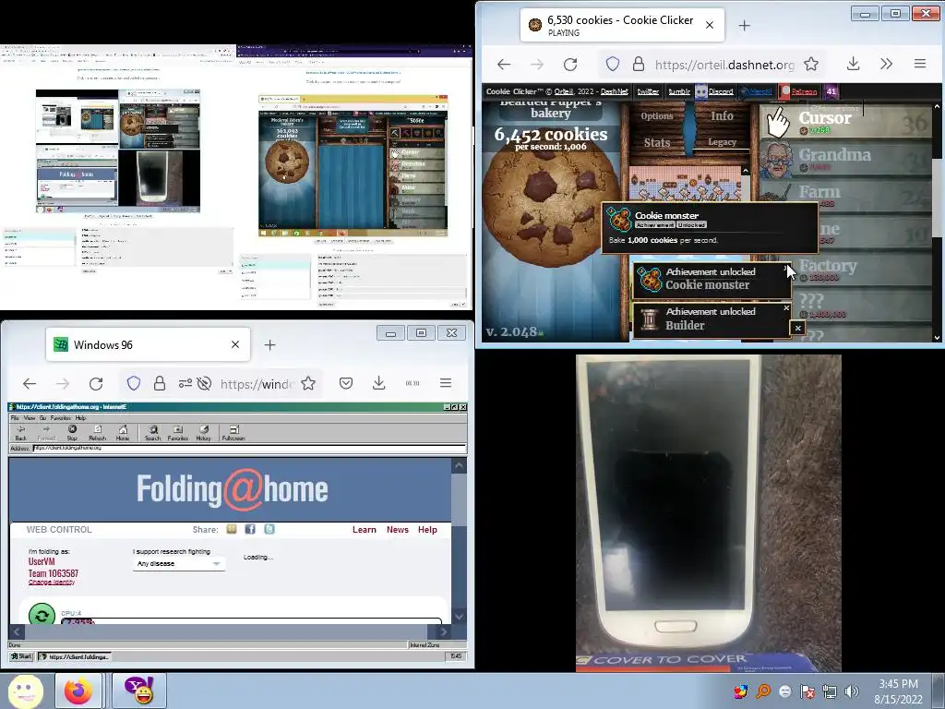Open the Orteil link in top bar
Image resolution: width=945 pixels, height=709 pixels.
click(564, 91)
